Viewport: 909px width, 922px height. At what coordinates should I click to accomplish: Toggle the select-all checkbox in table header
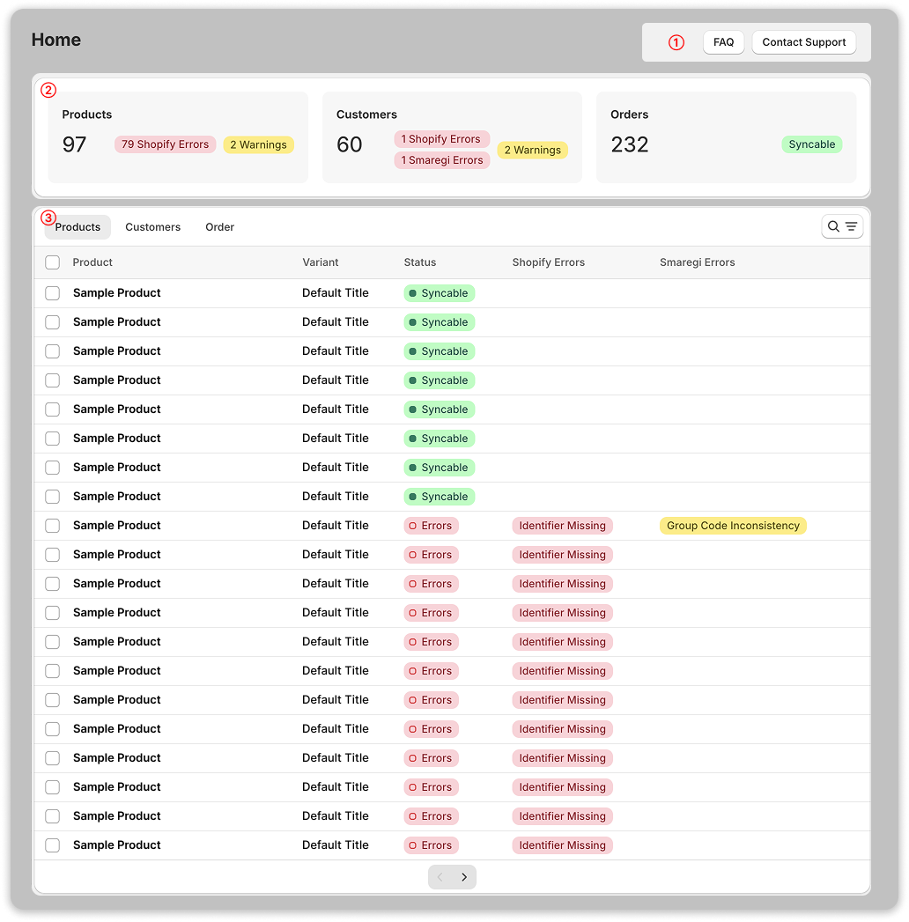[x=53, y=262]
